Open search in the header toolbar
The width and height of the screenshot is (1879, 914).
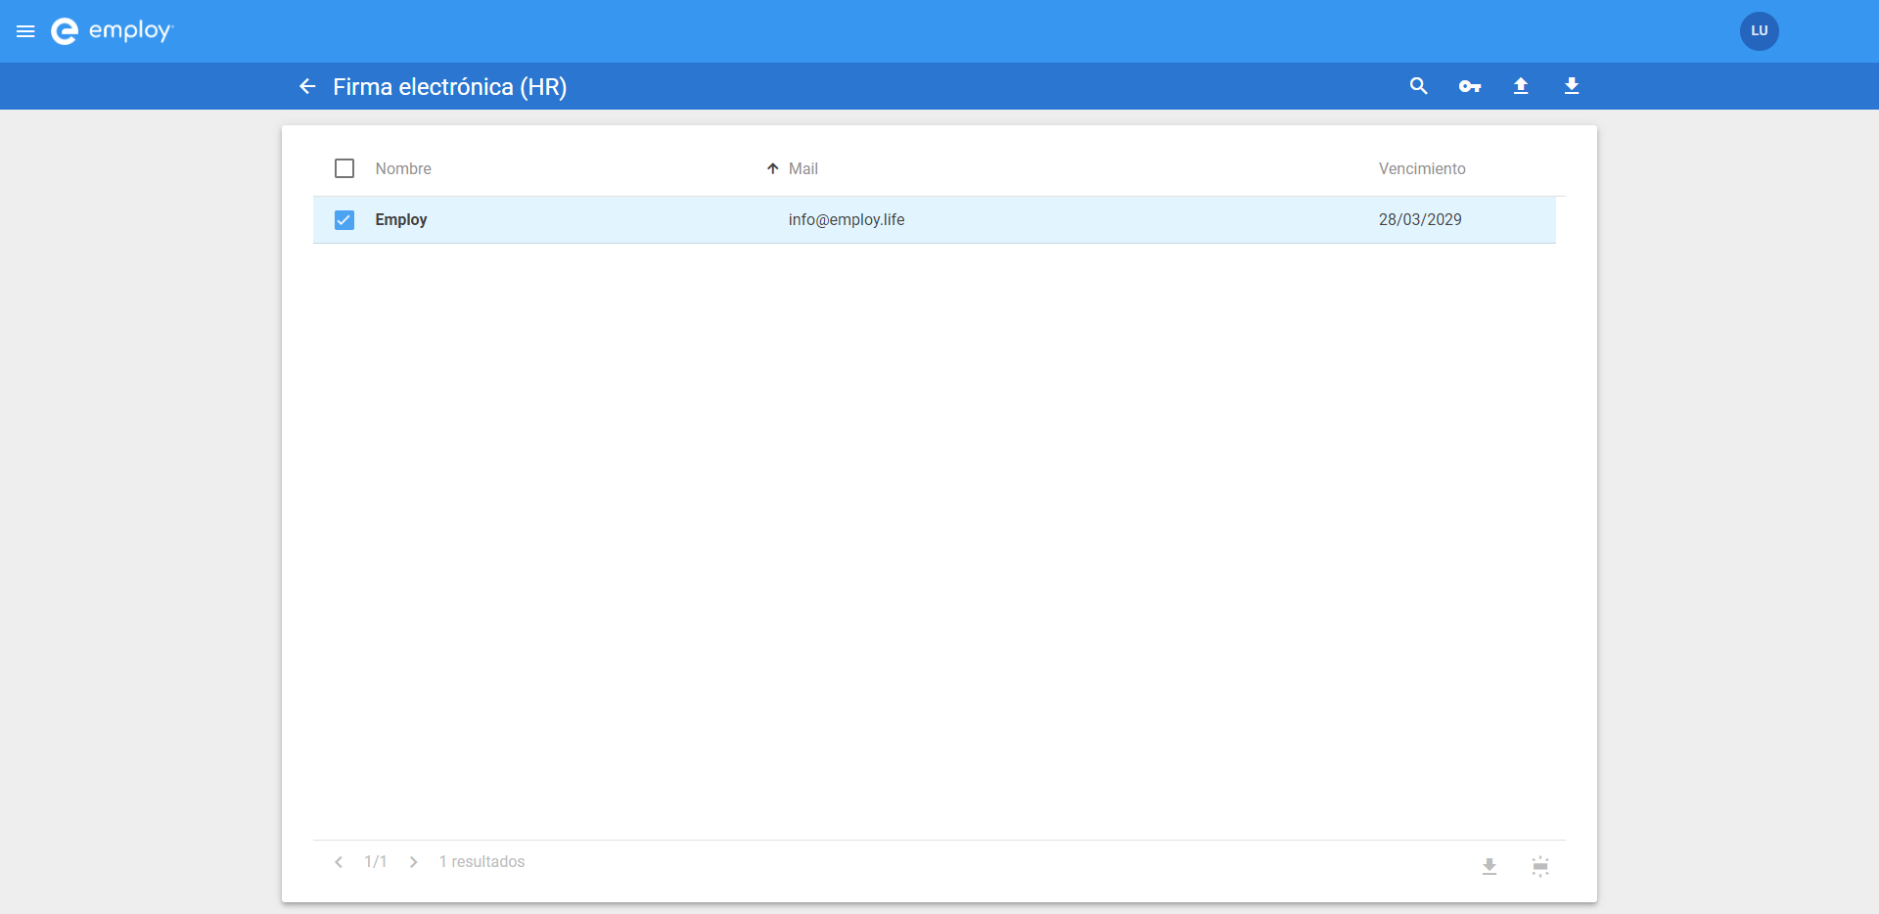coord(1418,86)
